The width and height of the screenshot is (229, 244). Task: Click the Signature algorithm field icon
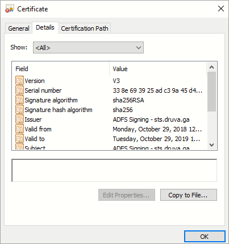tap(19, 100)
